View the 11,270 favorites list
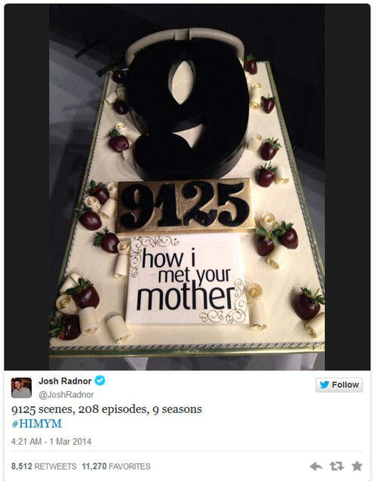Viewport: 377px width, 481px height. pyautogui.click(x=116, y=467)
